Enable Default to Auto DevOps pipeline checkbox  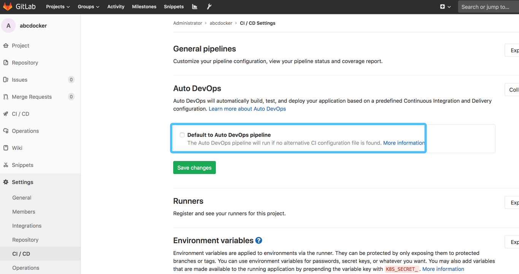tap(182, 135)
